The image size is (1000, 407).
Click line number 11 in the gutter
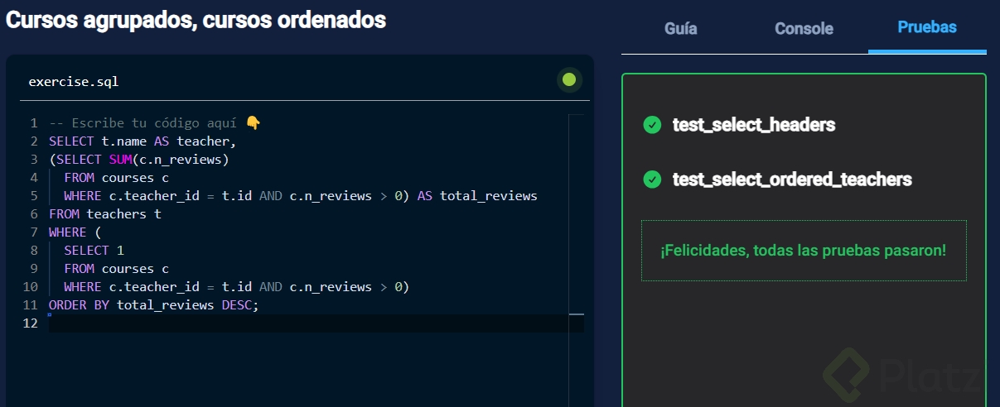31,305
